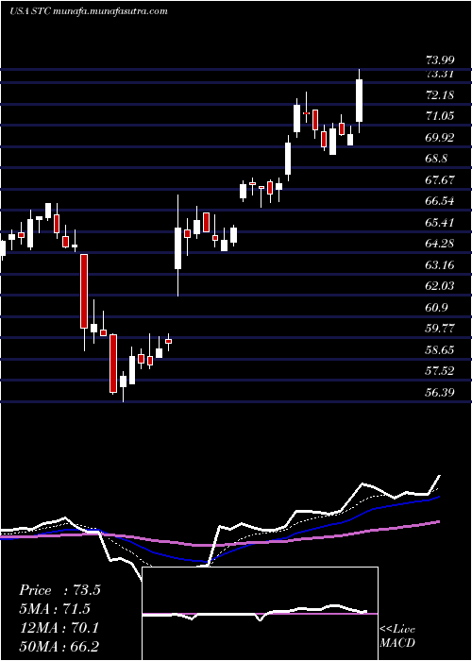
Task: Click the 73.99 price axis label
Action: click(440, 61)
